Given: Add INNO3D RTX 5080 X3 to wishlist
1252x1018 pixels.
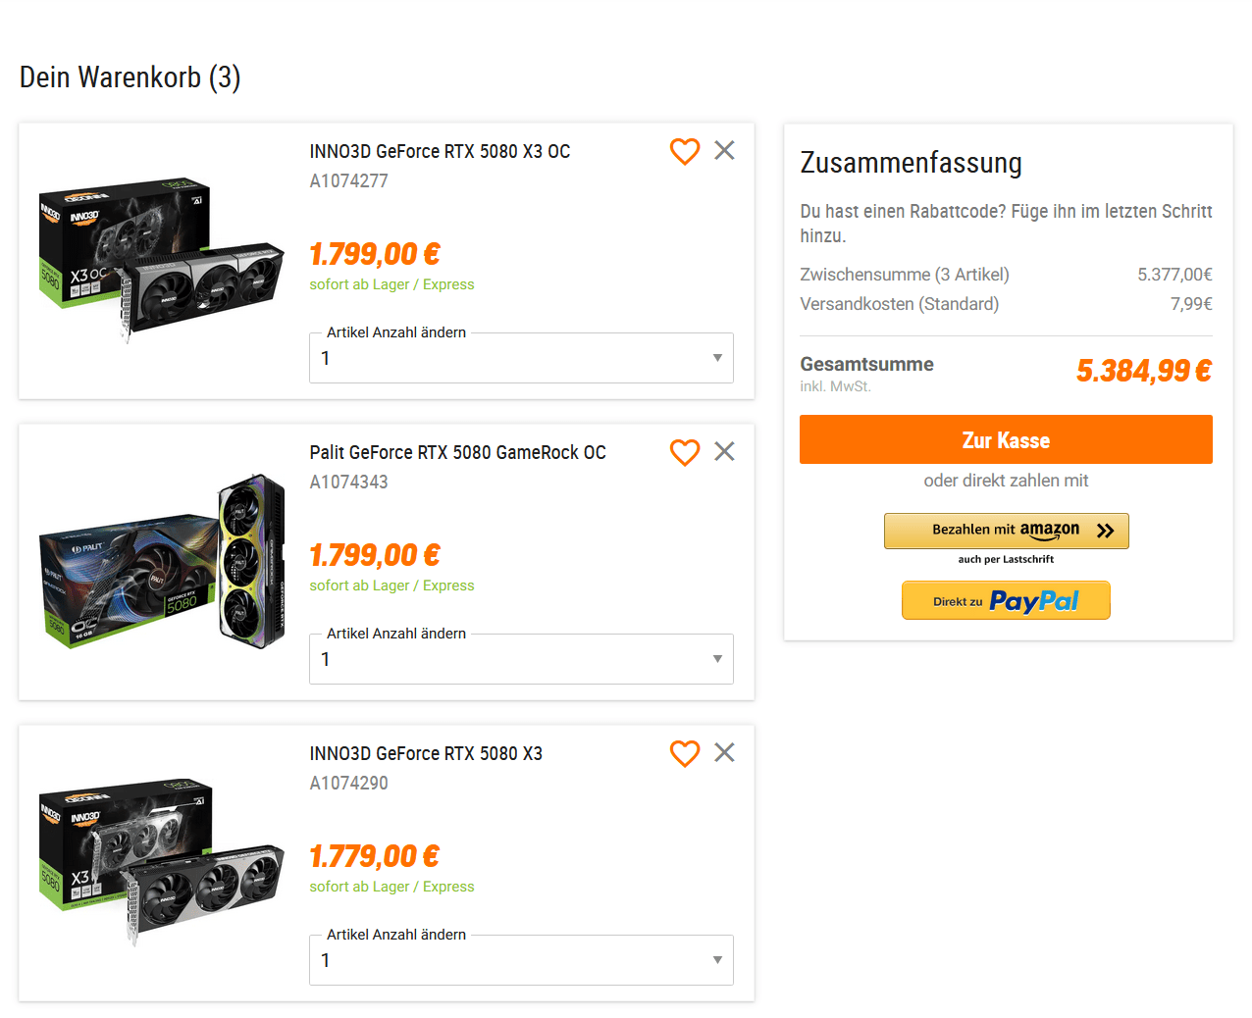Looking at the screenshot, I should point(685,753).
